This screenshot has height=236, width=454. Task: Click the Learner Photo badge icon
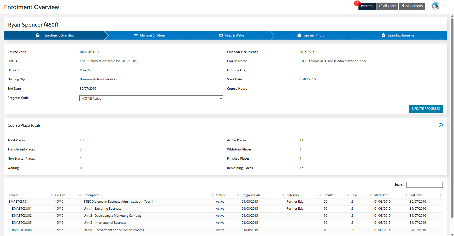point(299,35)
